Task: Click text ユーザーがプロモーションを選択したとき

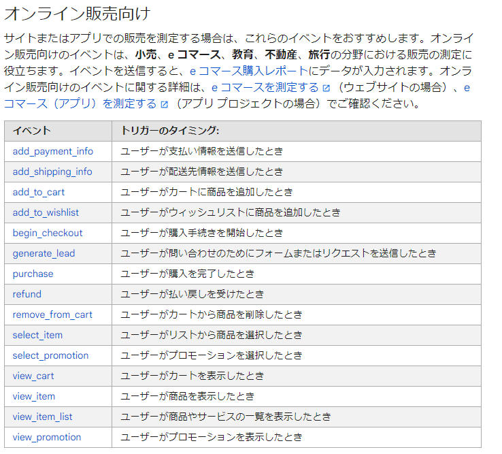Action: coord(212,355)
